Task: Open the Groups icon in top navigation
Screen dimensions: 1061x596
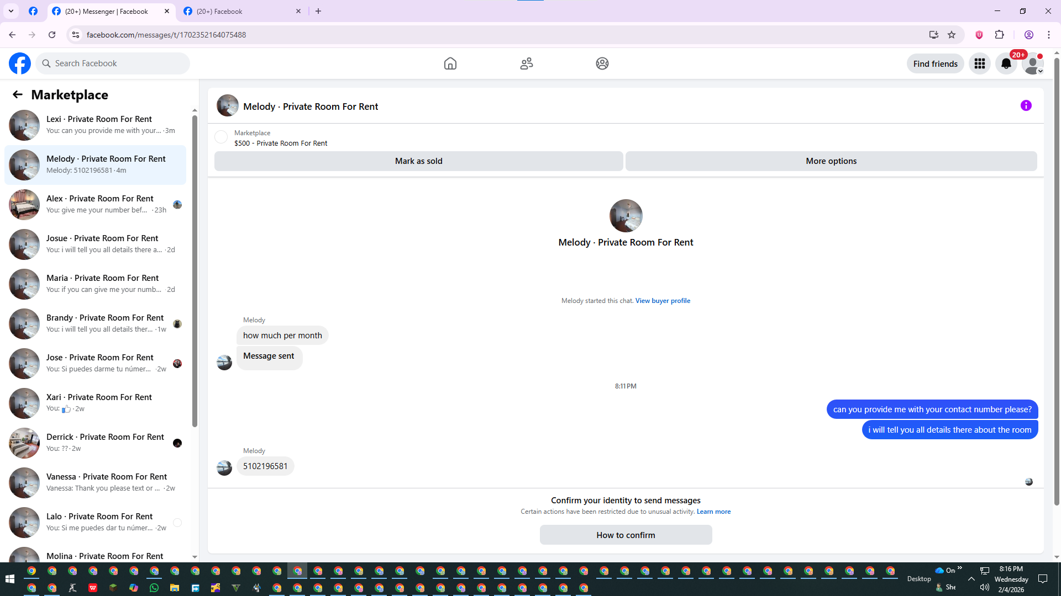Action: pos(602,63)
